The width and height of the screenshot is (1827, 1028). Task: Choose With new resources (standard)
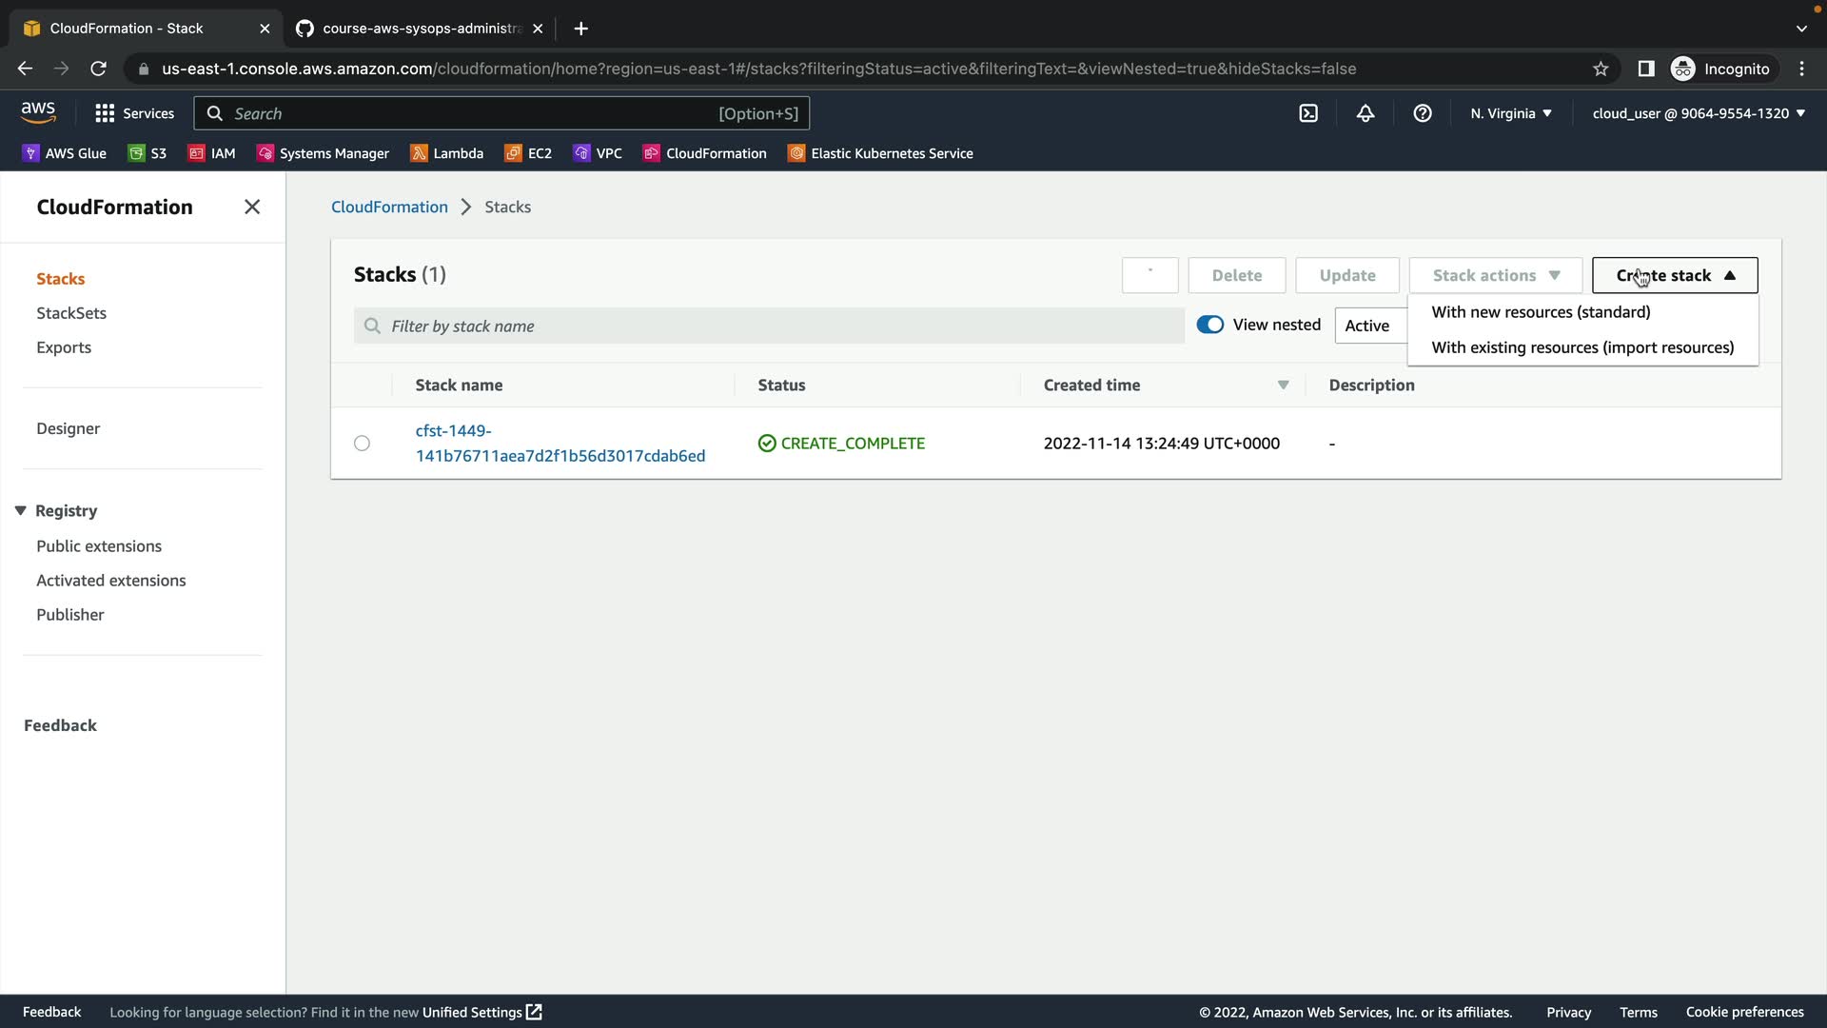[1541, 312]
